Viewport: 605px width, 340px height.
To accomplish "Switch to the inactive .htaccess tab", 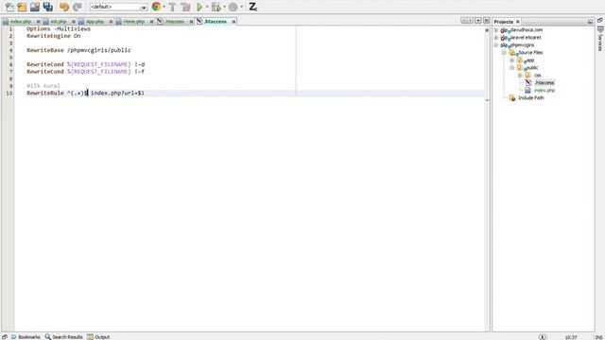I will pyautogui.click(x=174, y=22).
